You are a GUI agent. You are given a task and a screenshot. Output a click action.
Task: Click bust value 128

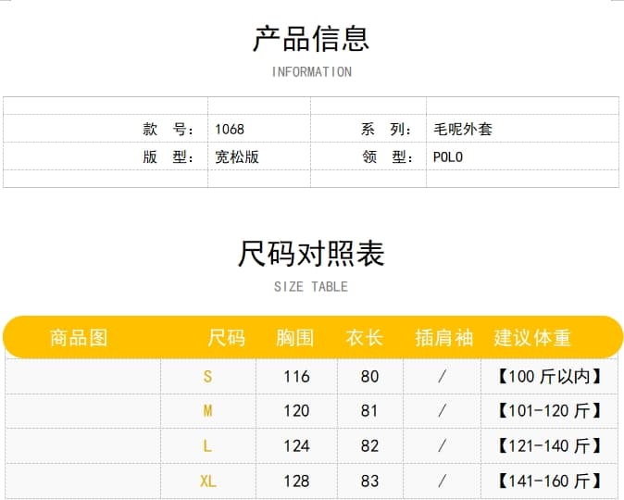click(x=296, y=481)
